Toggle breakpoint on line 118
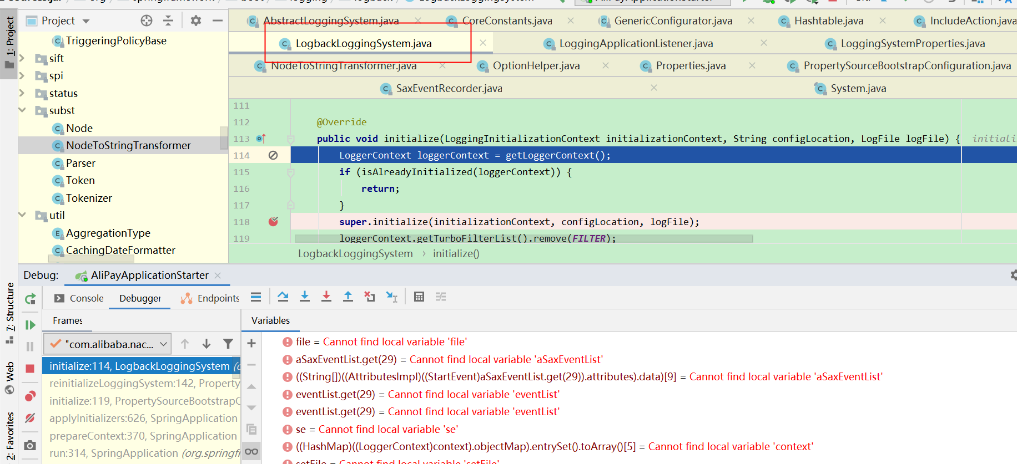 coord(273,222)
